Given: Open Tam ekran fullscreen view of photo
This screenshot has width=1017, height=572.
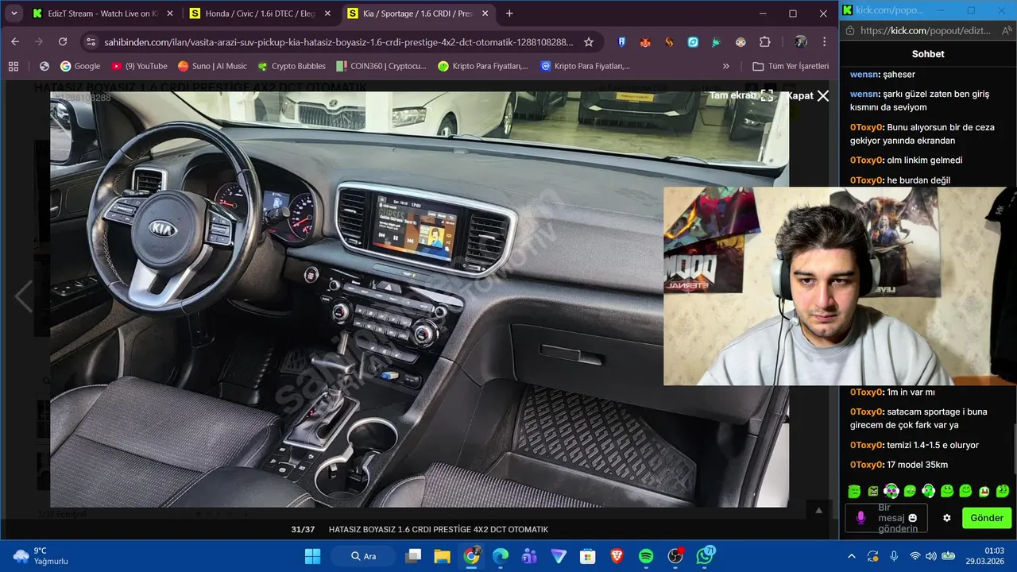Looking at the screenshot, I should pos(741,95).
